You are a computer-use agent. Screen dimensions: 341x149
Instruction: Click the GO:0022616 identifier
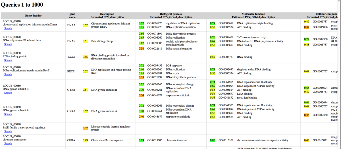[x=155, y=49]
